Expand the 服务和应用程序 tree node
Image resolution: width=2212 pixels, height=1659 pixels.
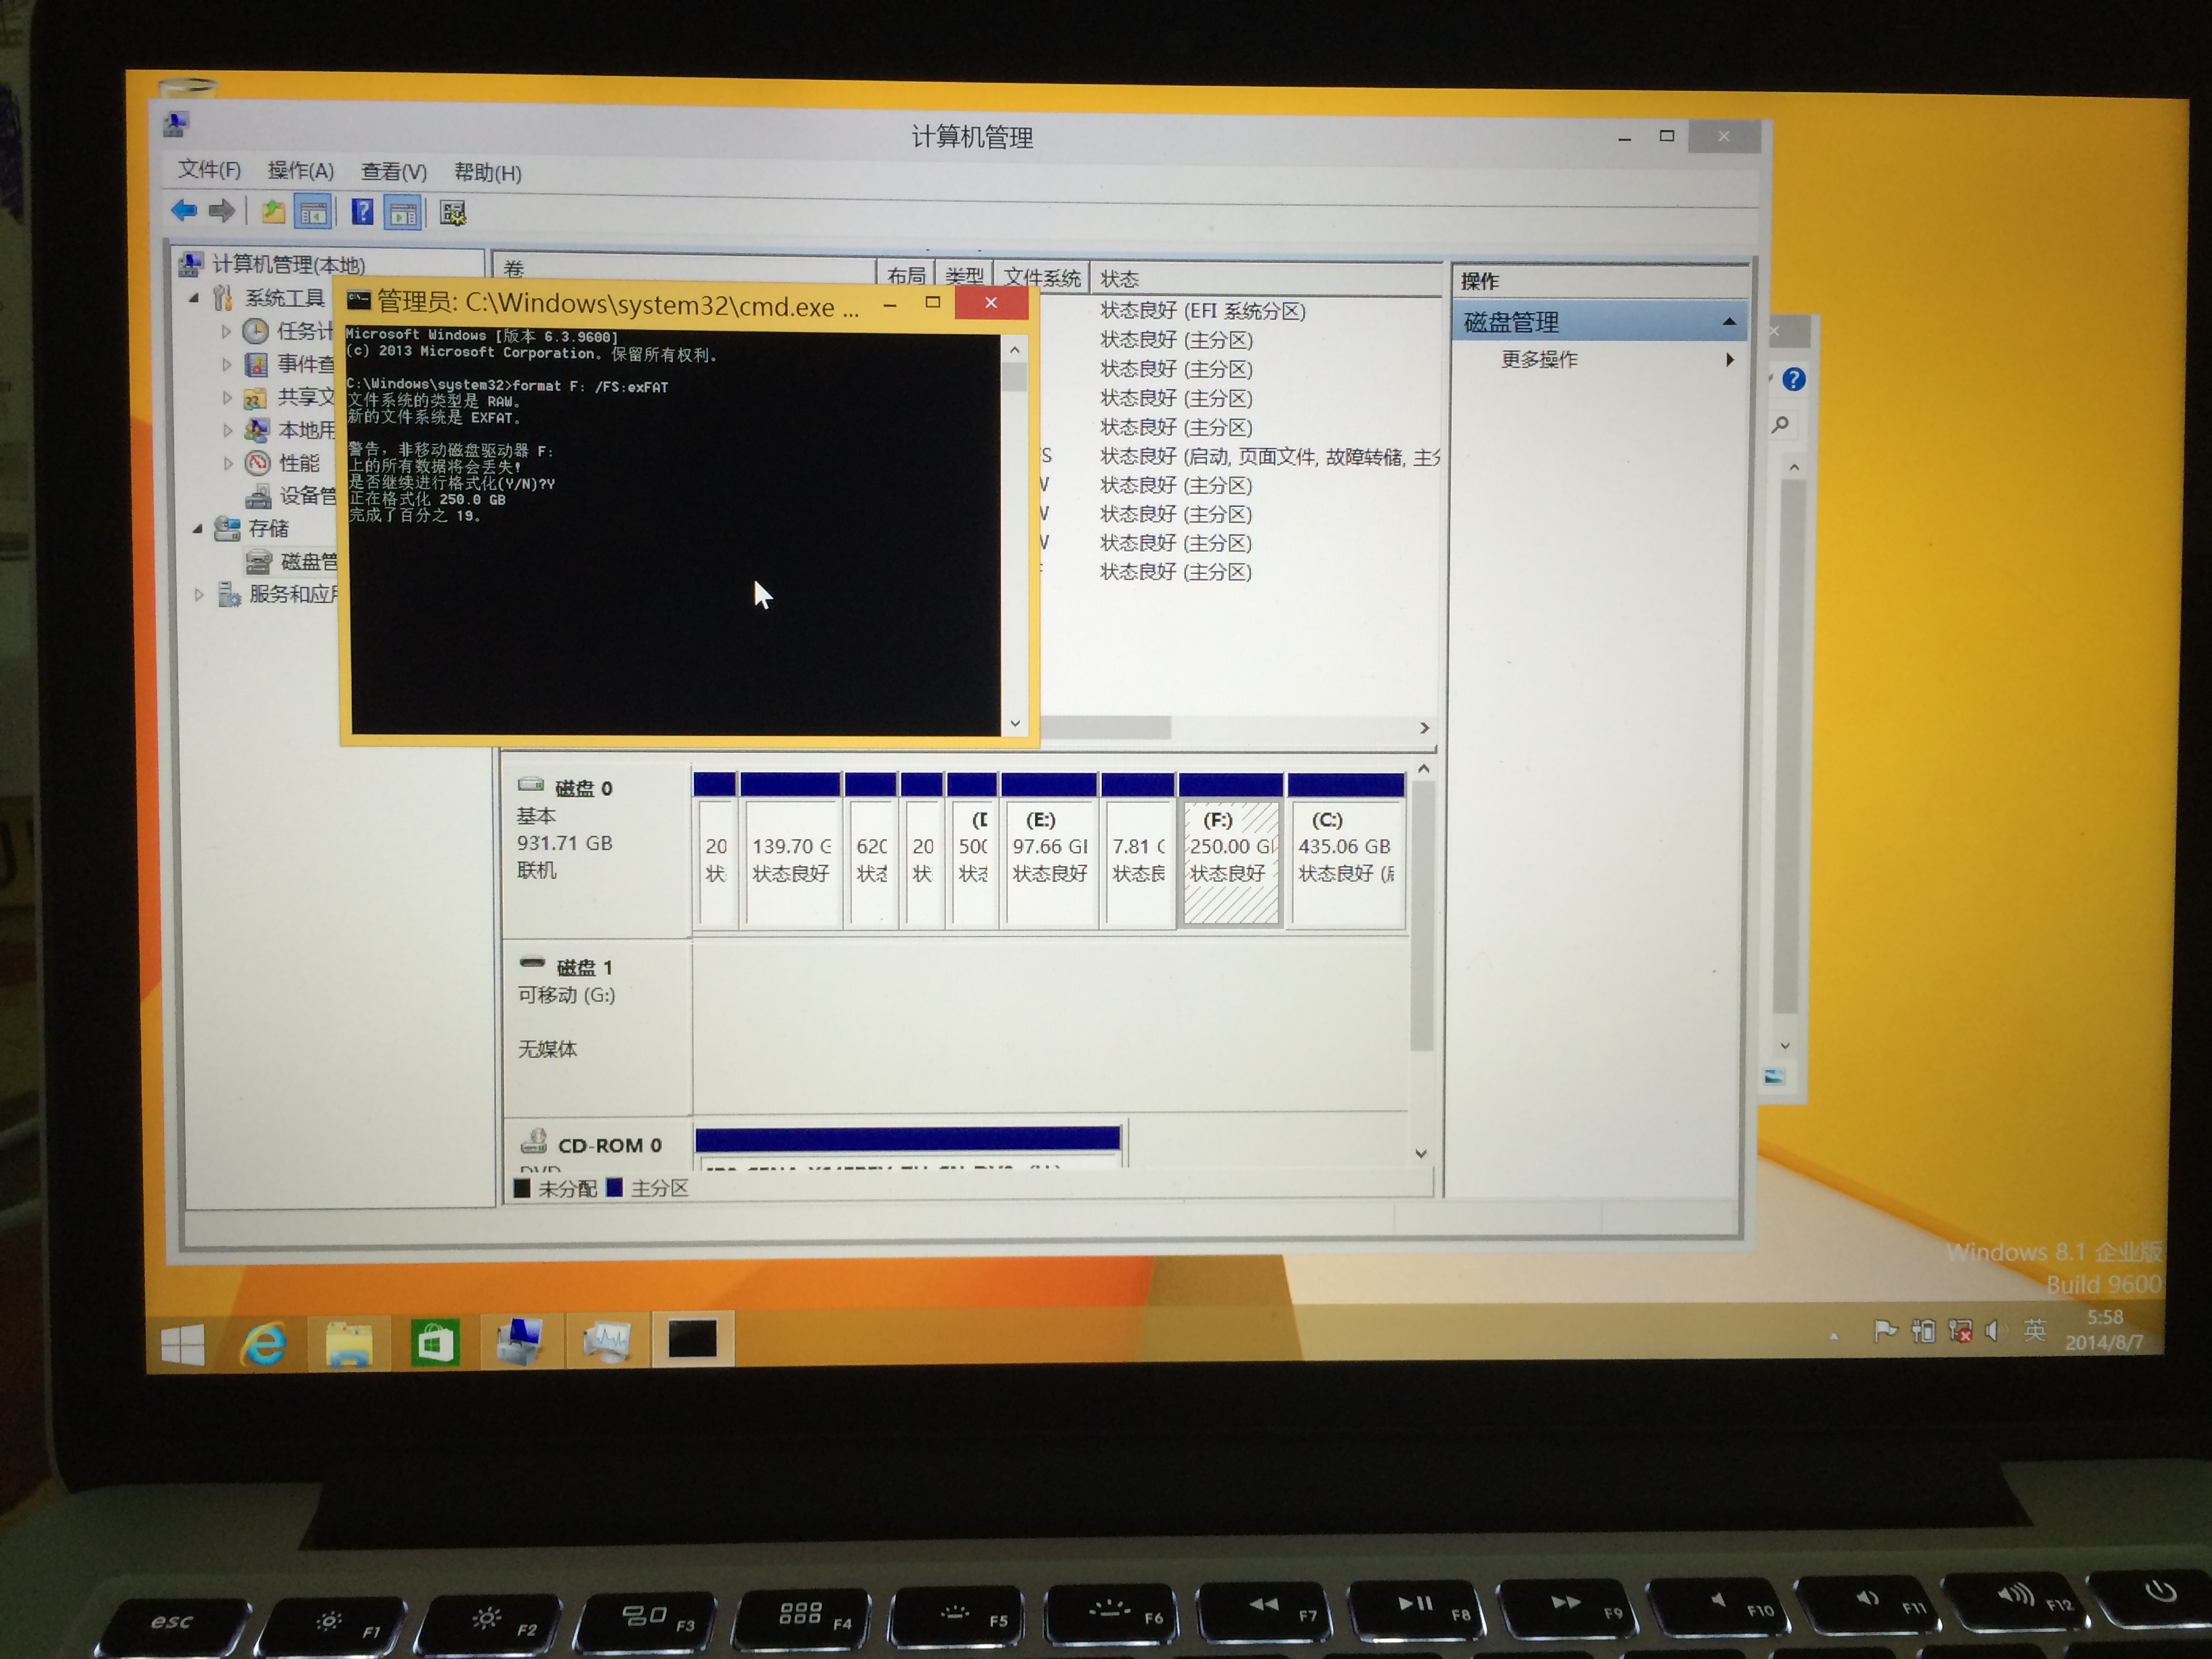pyautogui.click(x=199, y=595)
